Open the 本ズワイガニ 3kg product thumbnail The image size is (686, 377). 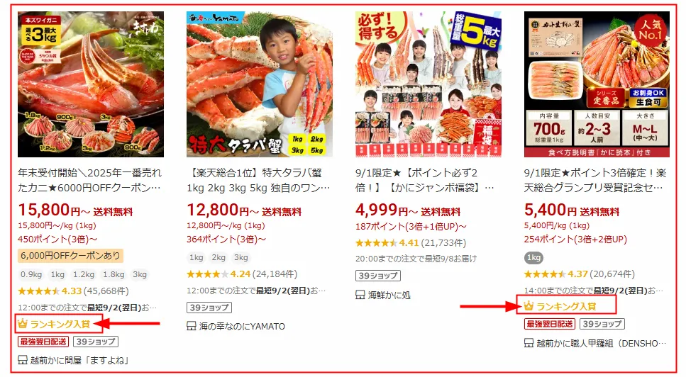click(x=91, y=84)
